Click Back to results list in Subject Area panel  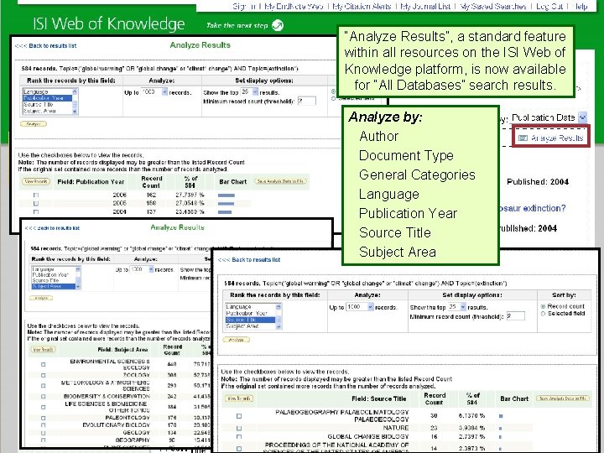(58, 228)
